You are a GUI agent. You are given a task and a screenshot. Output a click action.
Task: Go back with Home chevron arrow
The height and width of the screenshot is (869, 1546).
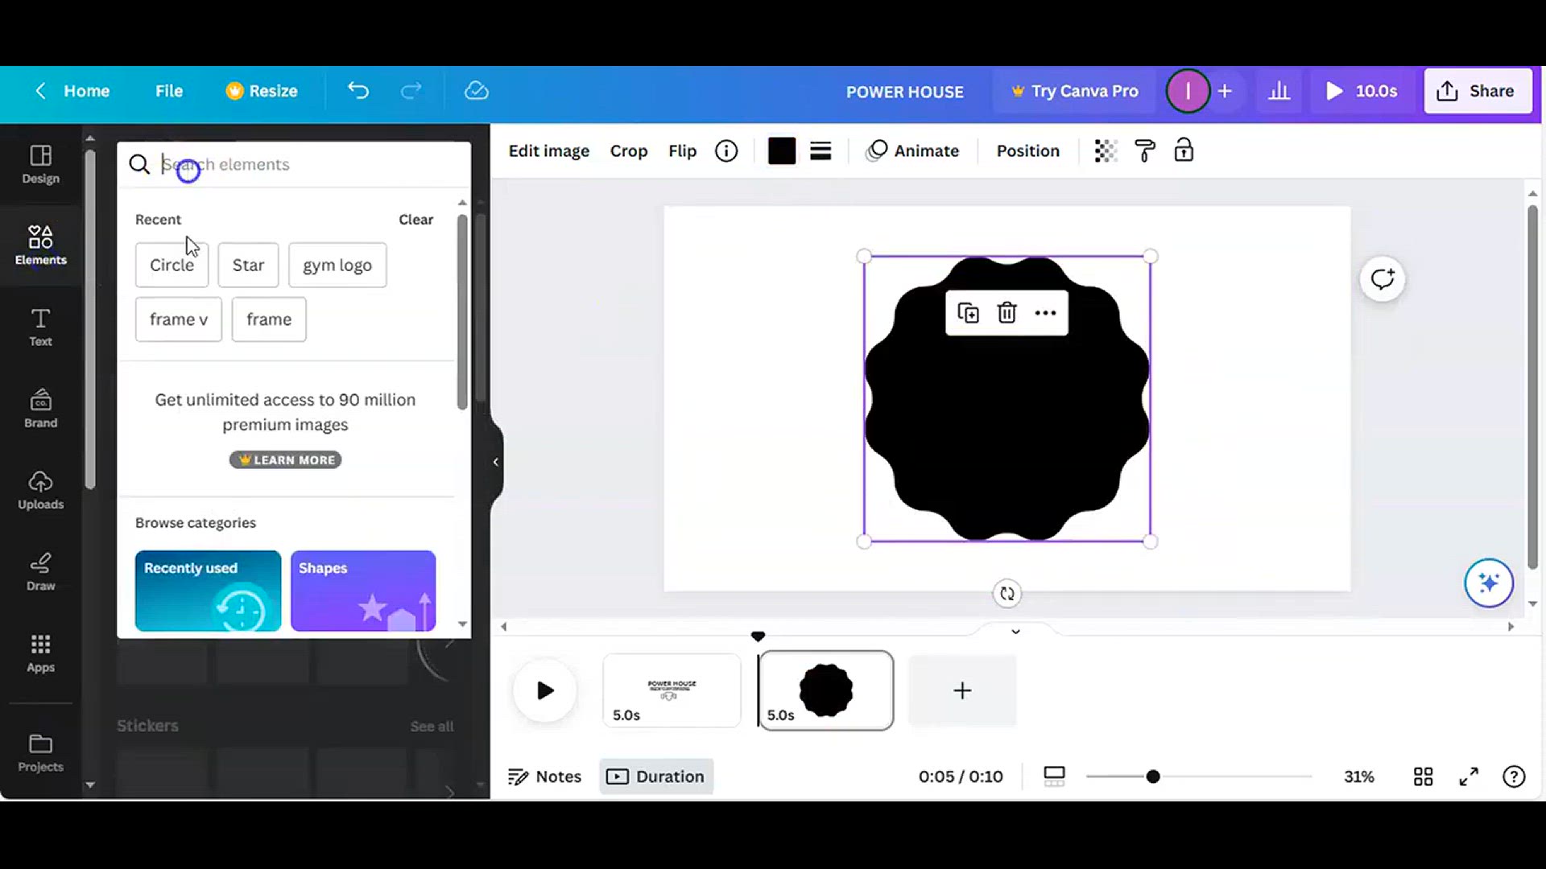point(41,91)
